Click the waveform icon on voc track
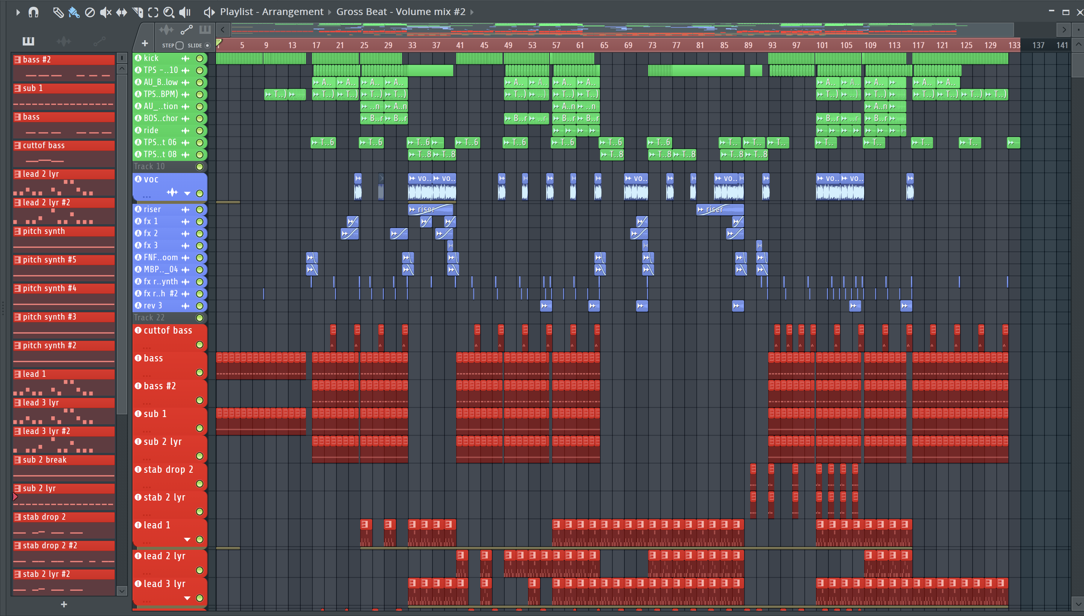The width and height of the screenshot is (1084, 616). pyautogui.click(x=172, y=193)
